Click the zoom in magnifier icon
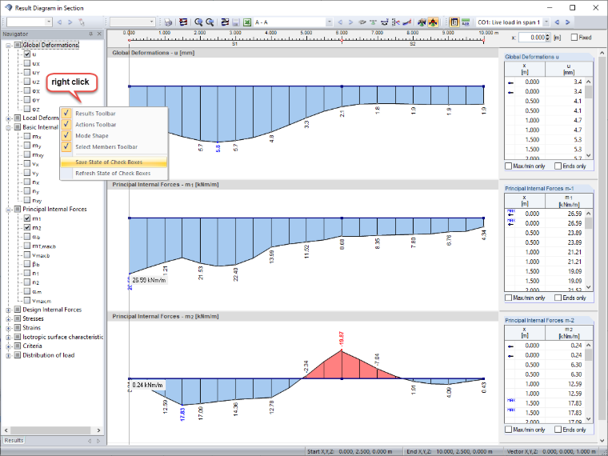This screenshot has width=608, height=456. point(198,22)
